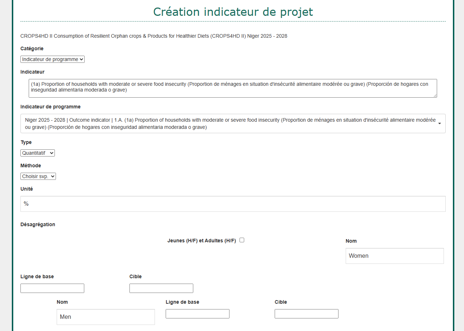464x331 pixels.
Task: Open the Catégorie dropdown
Action: point(52,59)
